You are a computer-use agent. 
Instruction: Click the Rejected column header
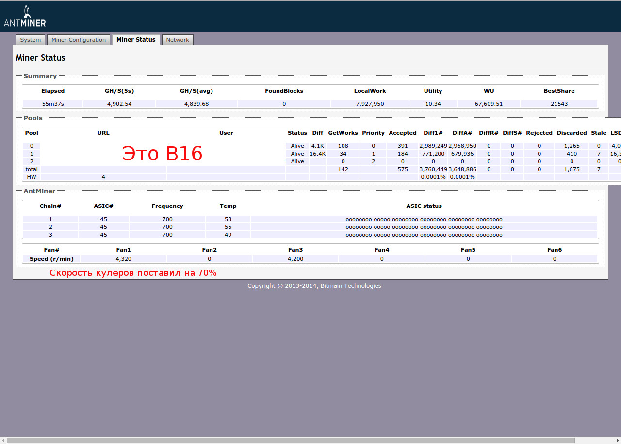(539, 133)
